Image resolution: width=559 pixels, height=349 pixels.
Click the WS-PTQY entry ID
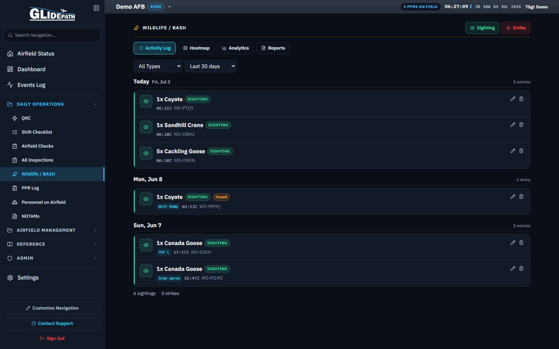184,108
